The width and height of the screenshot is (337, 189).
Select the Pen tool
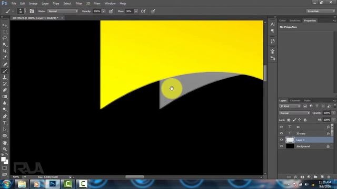(5, 117)
